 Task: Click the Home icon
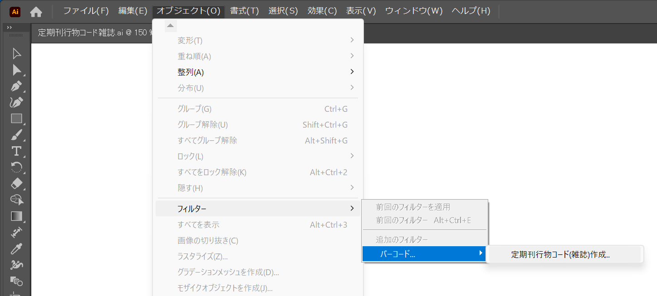36,12
